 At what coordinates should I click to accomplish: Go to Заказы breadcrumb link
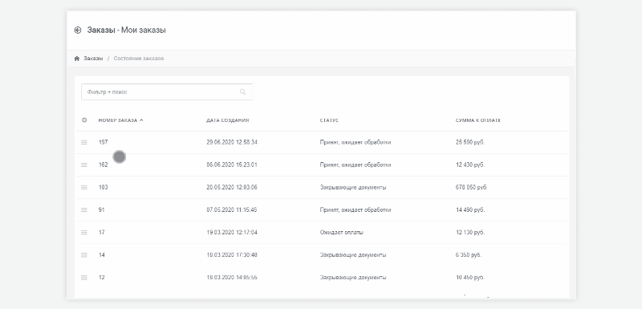pyautogui.click(x=93, y=59)
